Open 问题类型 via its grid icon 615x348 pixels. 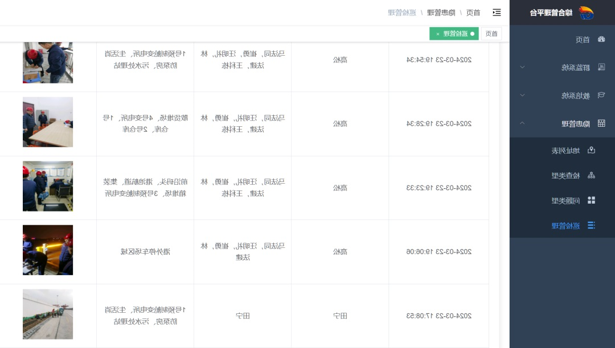pyautogui.click(x=591, y=200)
